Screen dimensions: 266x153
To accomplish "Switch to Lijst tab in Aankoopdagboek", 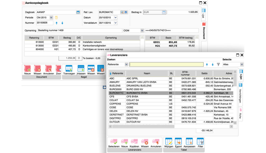I will [203, 14].
